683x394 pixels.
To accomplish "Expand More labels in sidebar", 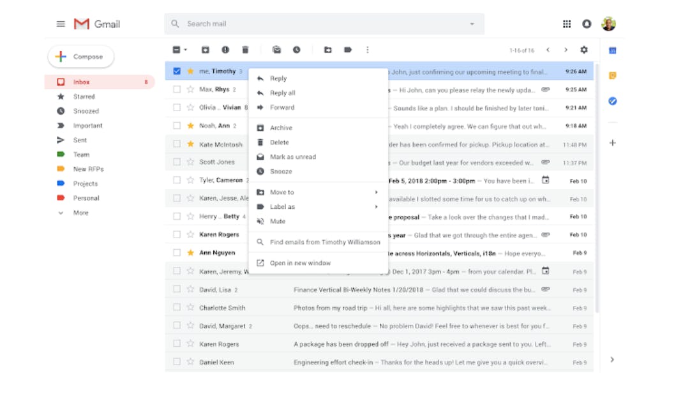I will (80, 213).
